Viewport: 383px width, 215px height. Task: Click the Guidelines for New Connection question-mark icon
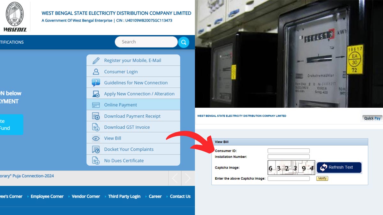[x=96, y=82]
